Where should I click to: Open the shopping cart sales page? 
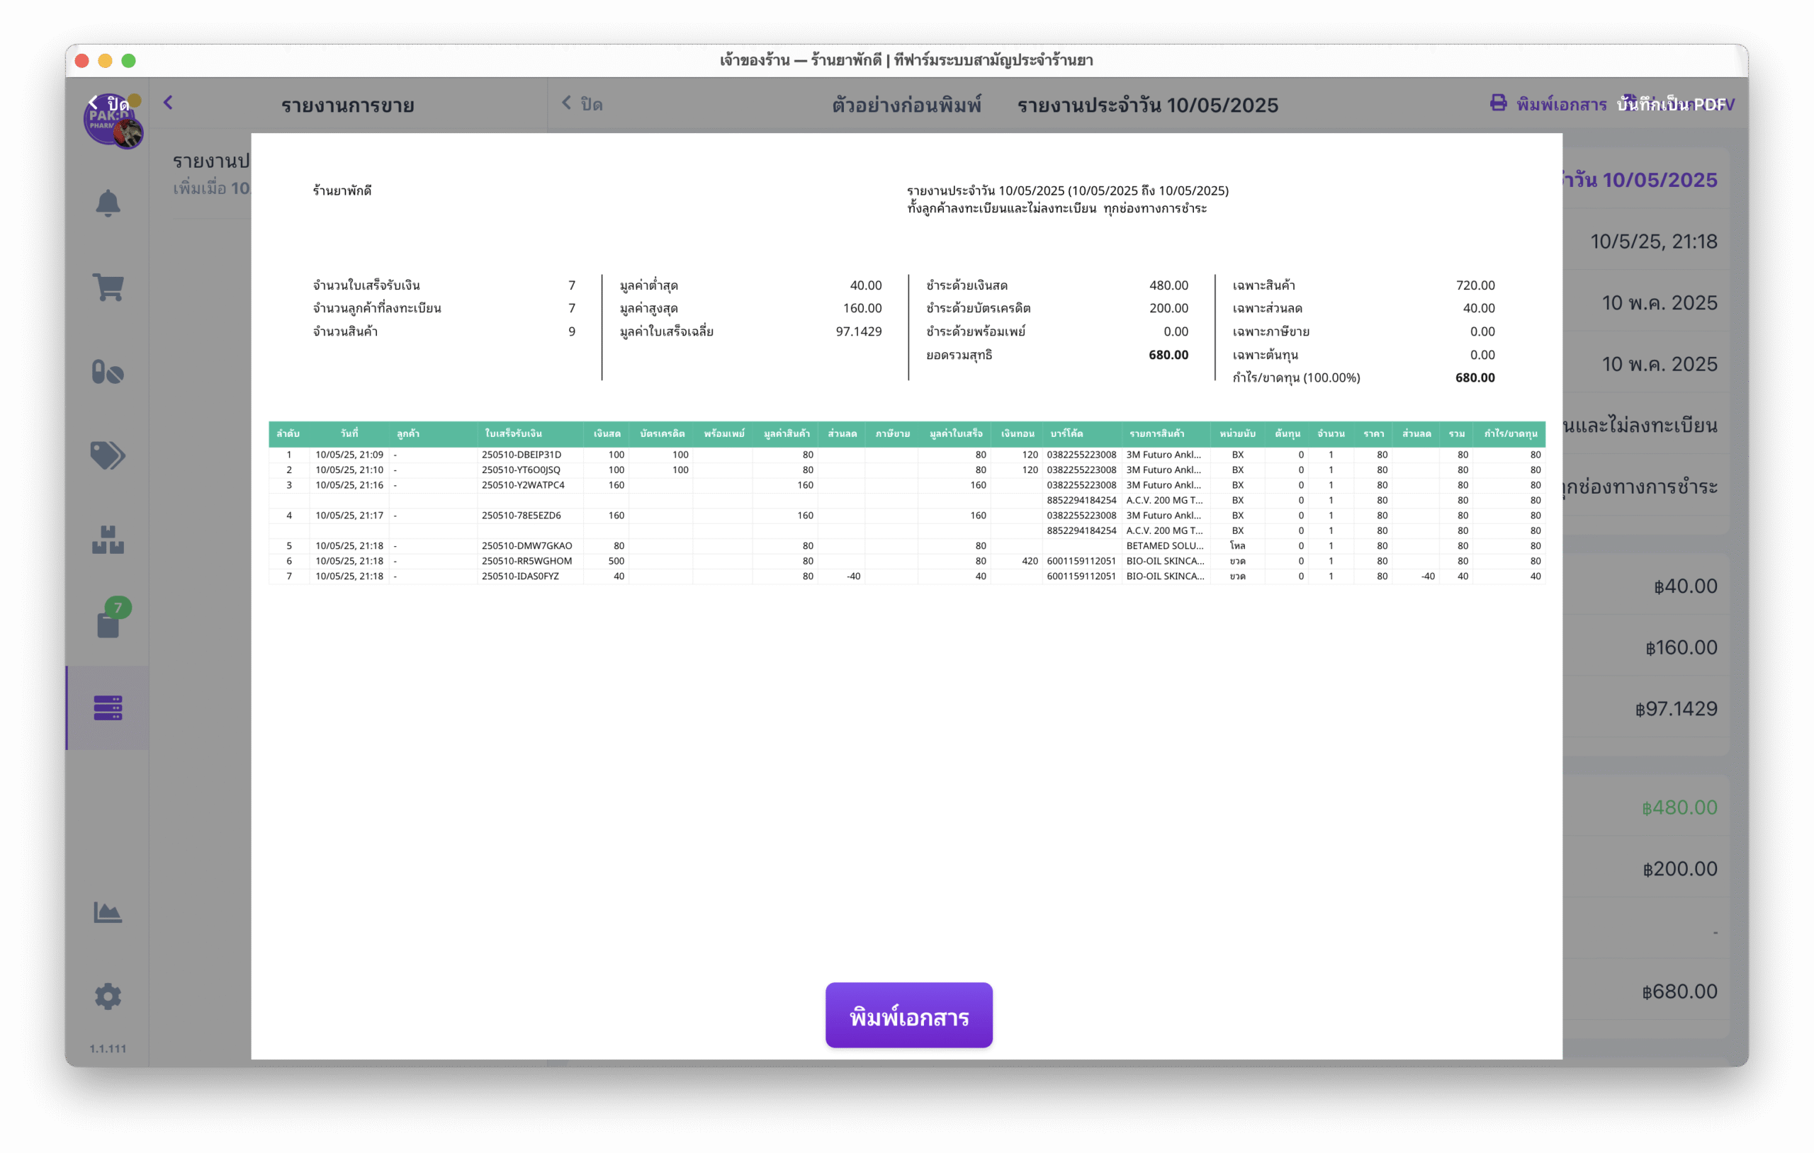tap(108, 287)
